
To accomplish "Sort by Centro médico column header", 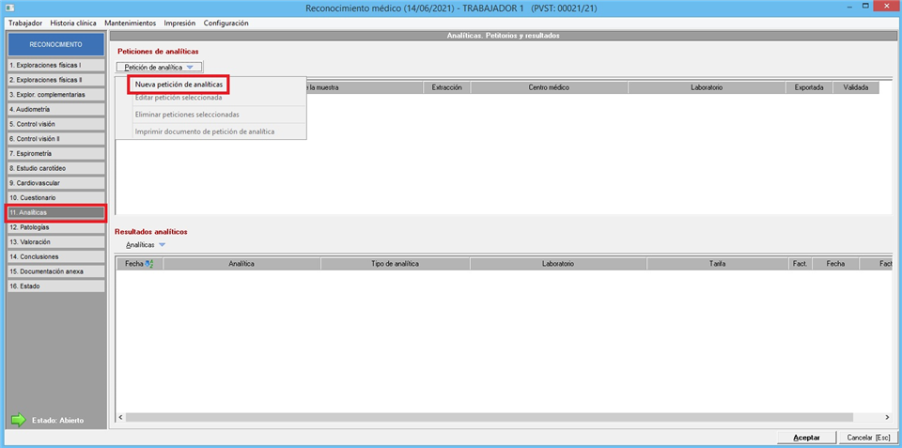I will tap(549, 88).
